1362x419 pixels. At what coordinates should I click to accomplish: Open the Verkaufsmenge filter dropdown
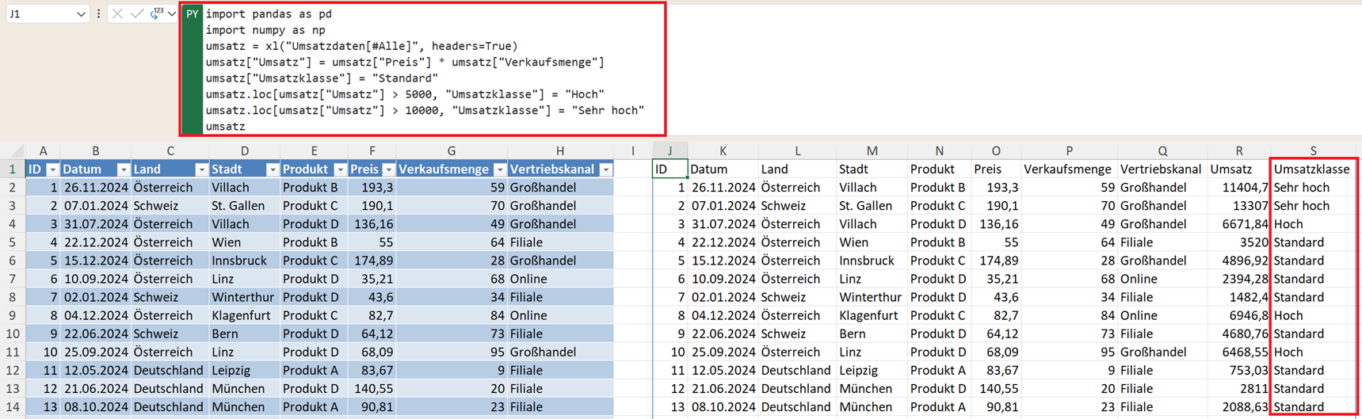(x=499, y=170)
